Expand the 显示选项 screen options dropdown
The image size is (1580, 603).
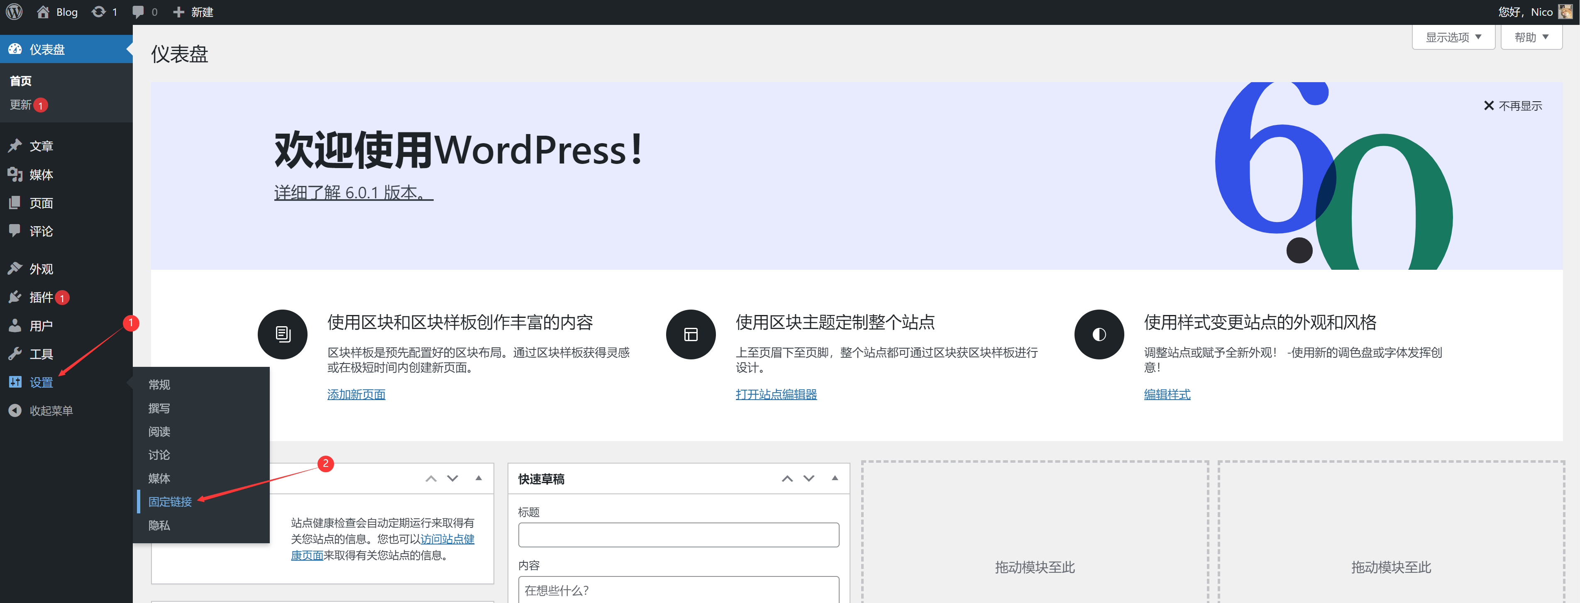[x=1453, y=37]
